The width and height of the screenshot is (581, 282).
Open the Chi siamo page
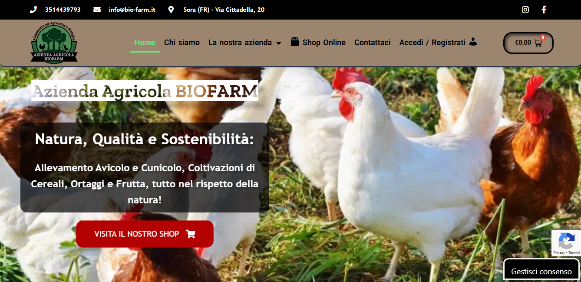point(182,43)
